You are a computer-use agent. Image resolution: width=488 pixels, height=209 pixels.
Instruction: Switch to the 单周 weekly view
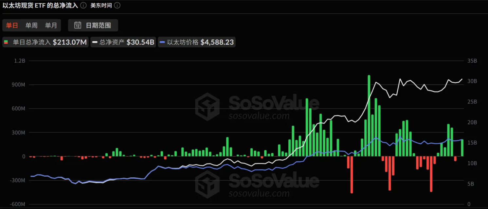click(31, 25)
